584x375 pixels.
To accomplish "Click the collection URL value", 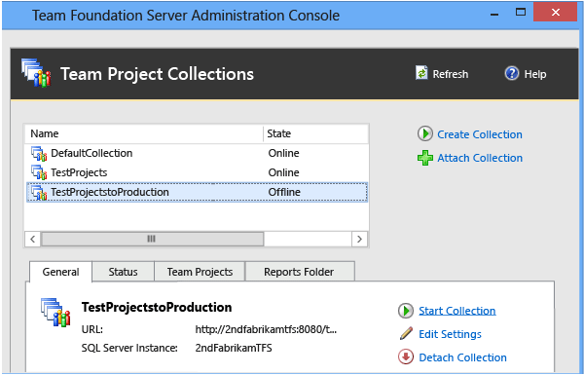I will (x=266, y=329).
